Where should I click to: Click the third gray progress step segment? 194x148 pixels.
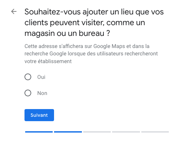click(97, 132)
